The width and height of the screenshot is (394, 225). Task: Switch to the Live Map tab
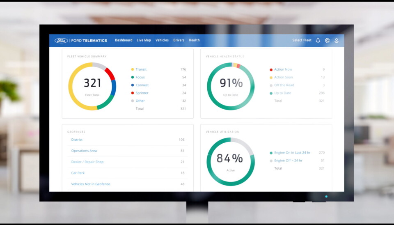144,40
